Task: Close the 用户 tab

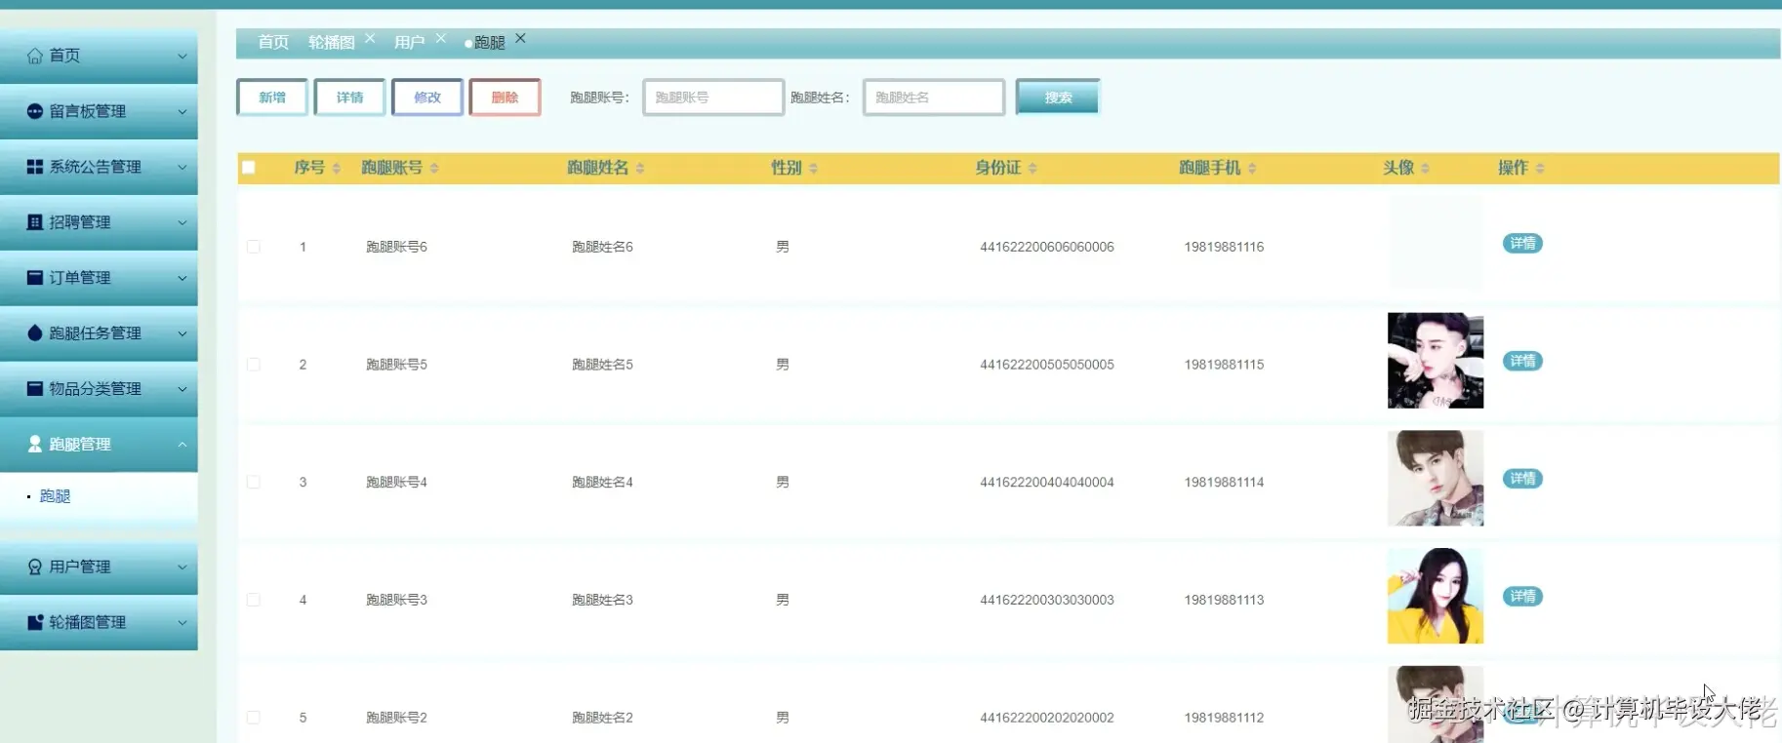Action: pos(441,38)
